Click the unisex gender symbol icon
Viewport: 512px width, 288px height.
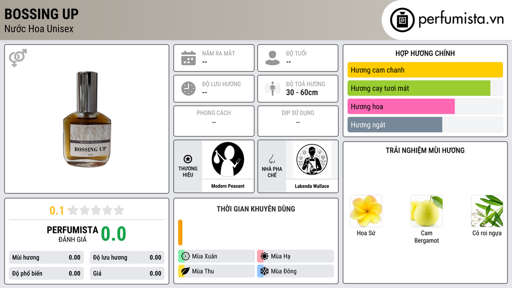point(18,58)
